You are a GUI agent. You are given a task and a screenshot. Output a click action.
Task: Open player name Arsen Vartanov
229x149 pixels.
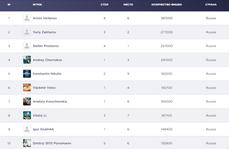click(45, 18)
